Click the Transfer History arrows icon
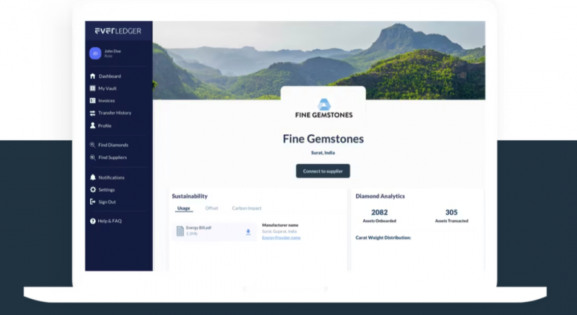The image size is (577, 315). (93, 113)
